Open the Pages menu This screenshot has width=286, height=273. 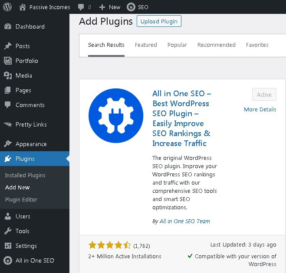point(23,90)
